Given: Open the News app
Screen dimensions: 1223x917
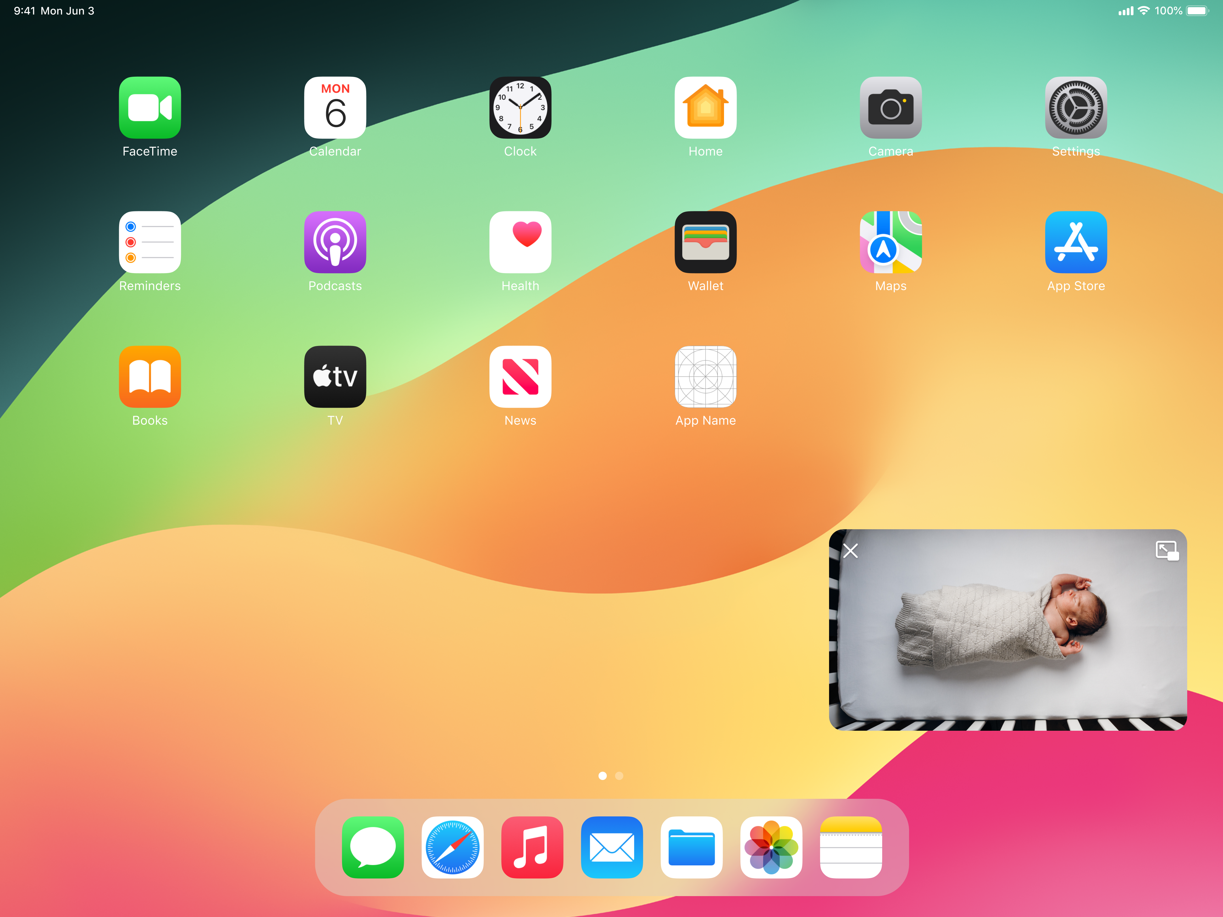Looking at the screenshot, I should tap(520, 377).
